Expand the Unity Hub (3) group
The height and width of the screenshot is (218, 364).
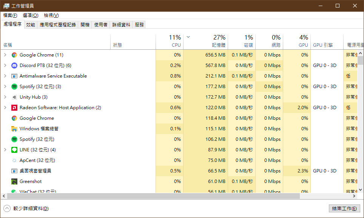(5, 97)
